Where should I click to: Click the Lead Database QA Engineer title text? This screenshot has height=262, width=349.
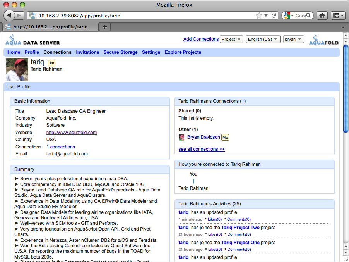(x=76, y=111)
